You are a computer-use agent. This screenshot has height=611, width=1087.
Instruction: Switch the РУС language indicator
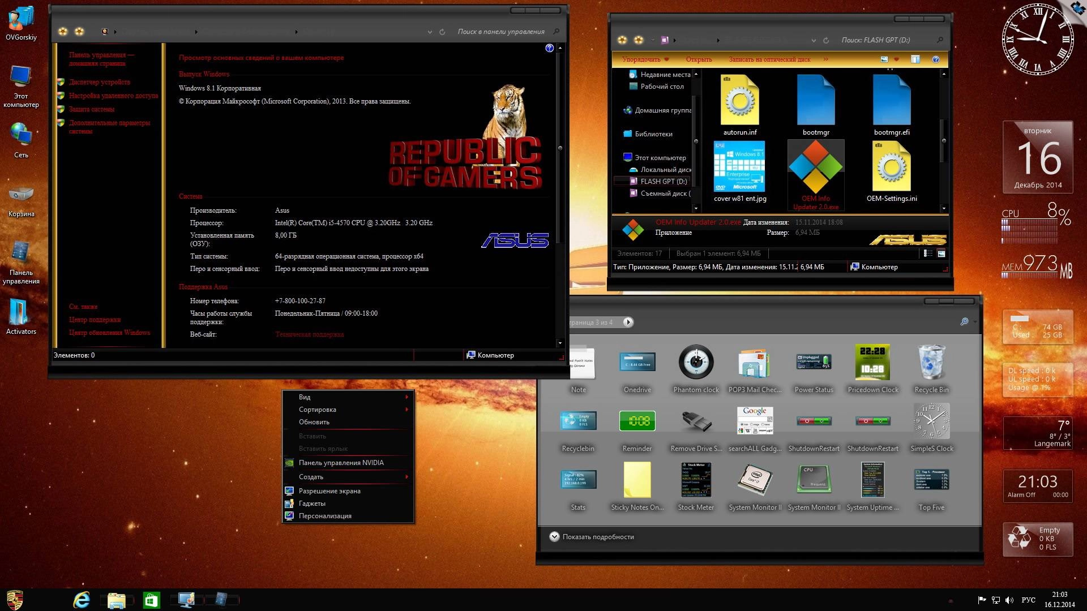[1029, 600]
